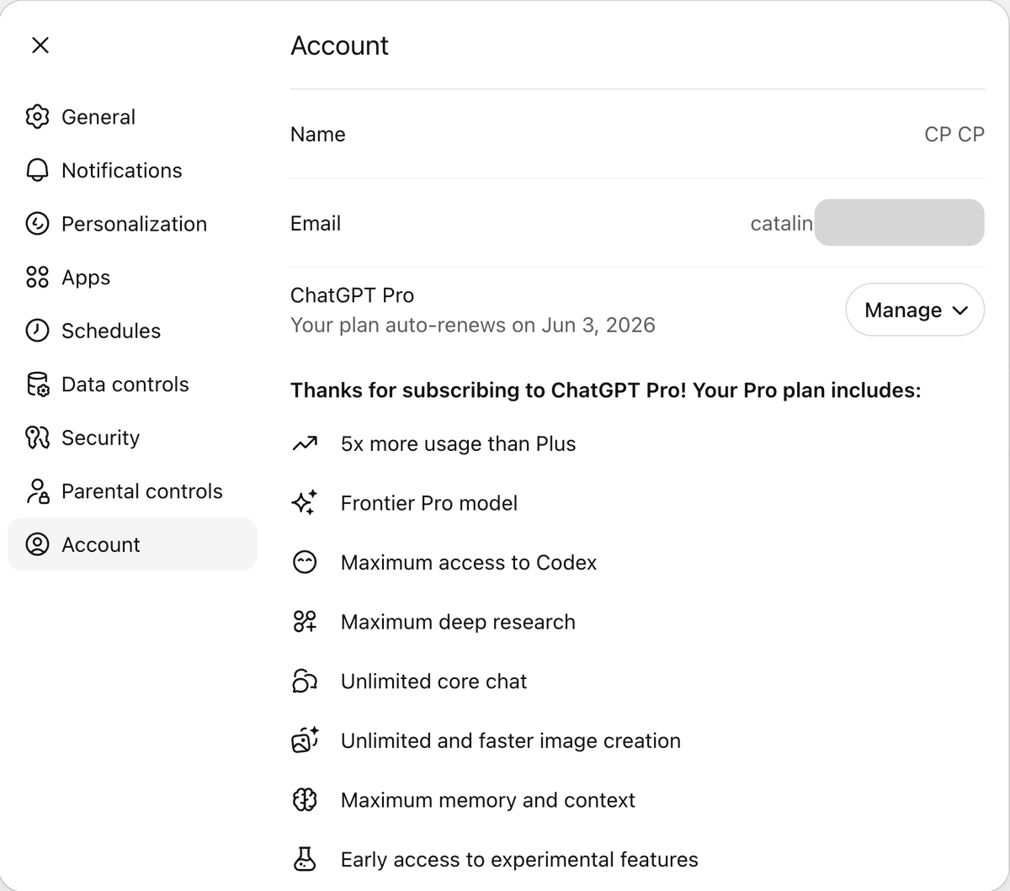Click the Email field label
Image resolution: width=1010 pixels, height=891 pixels.
(x=316, y=223)
